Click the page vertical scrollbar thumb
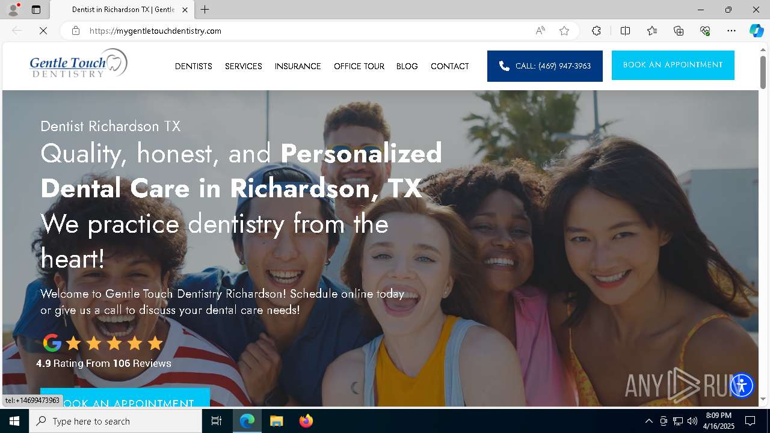 pos(763,72)
